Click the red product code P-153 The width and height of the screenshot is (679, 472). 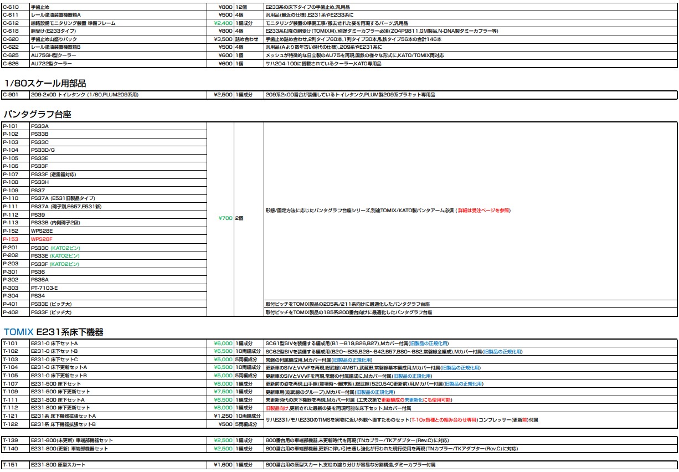click(x=11, y=239)
